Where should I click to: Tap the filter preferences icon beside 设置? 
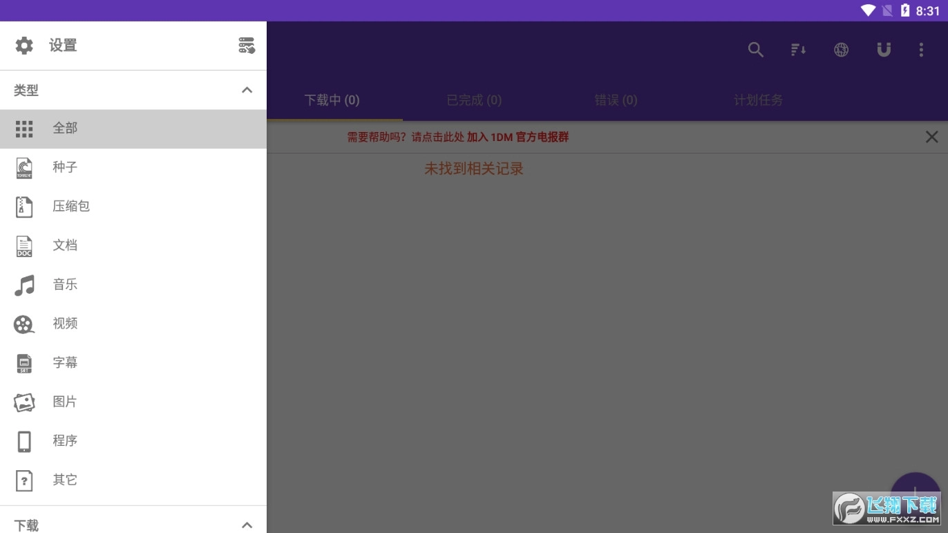pyautogui.click(x=247, y=45)
